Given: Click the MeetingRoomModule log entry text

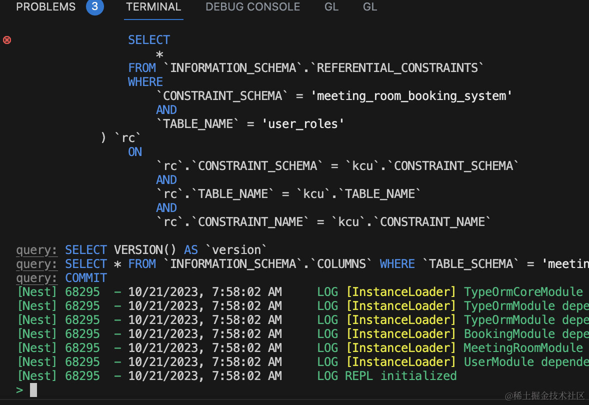Looking at the screenshot, I should [x=522, y=348].
